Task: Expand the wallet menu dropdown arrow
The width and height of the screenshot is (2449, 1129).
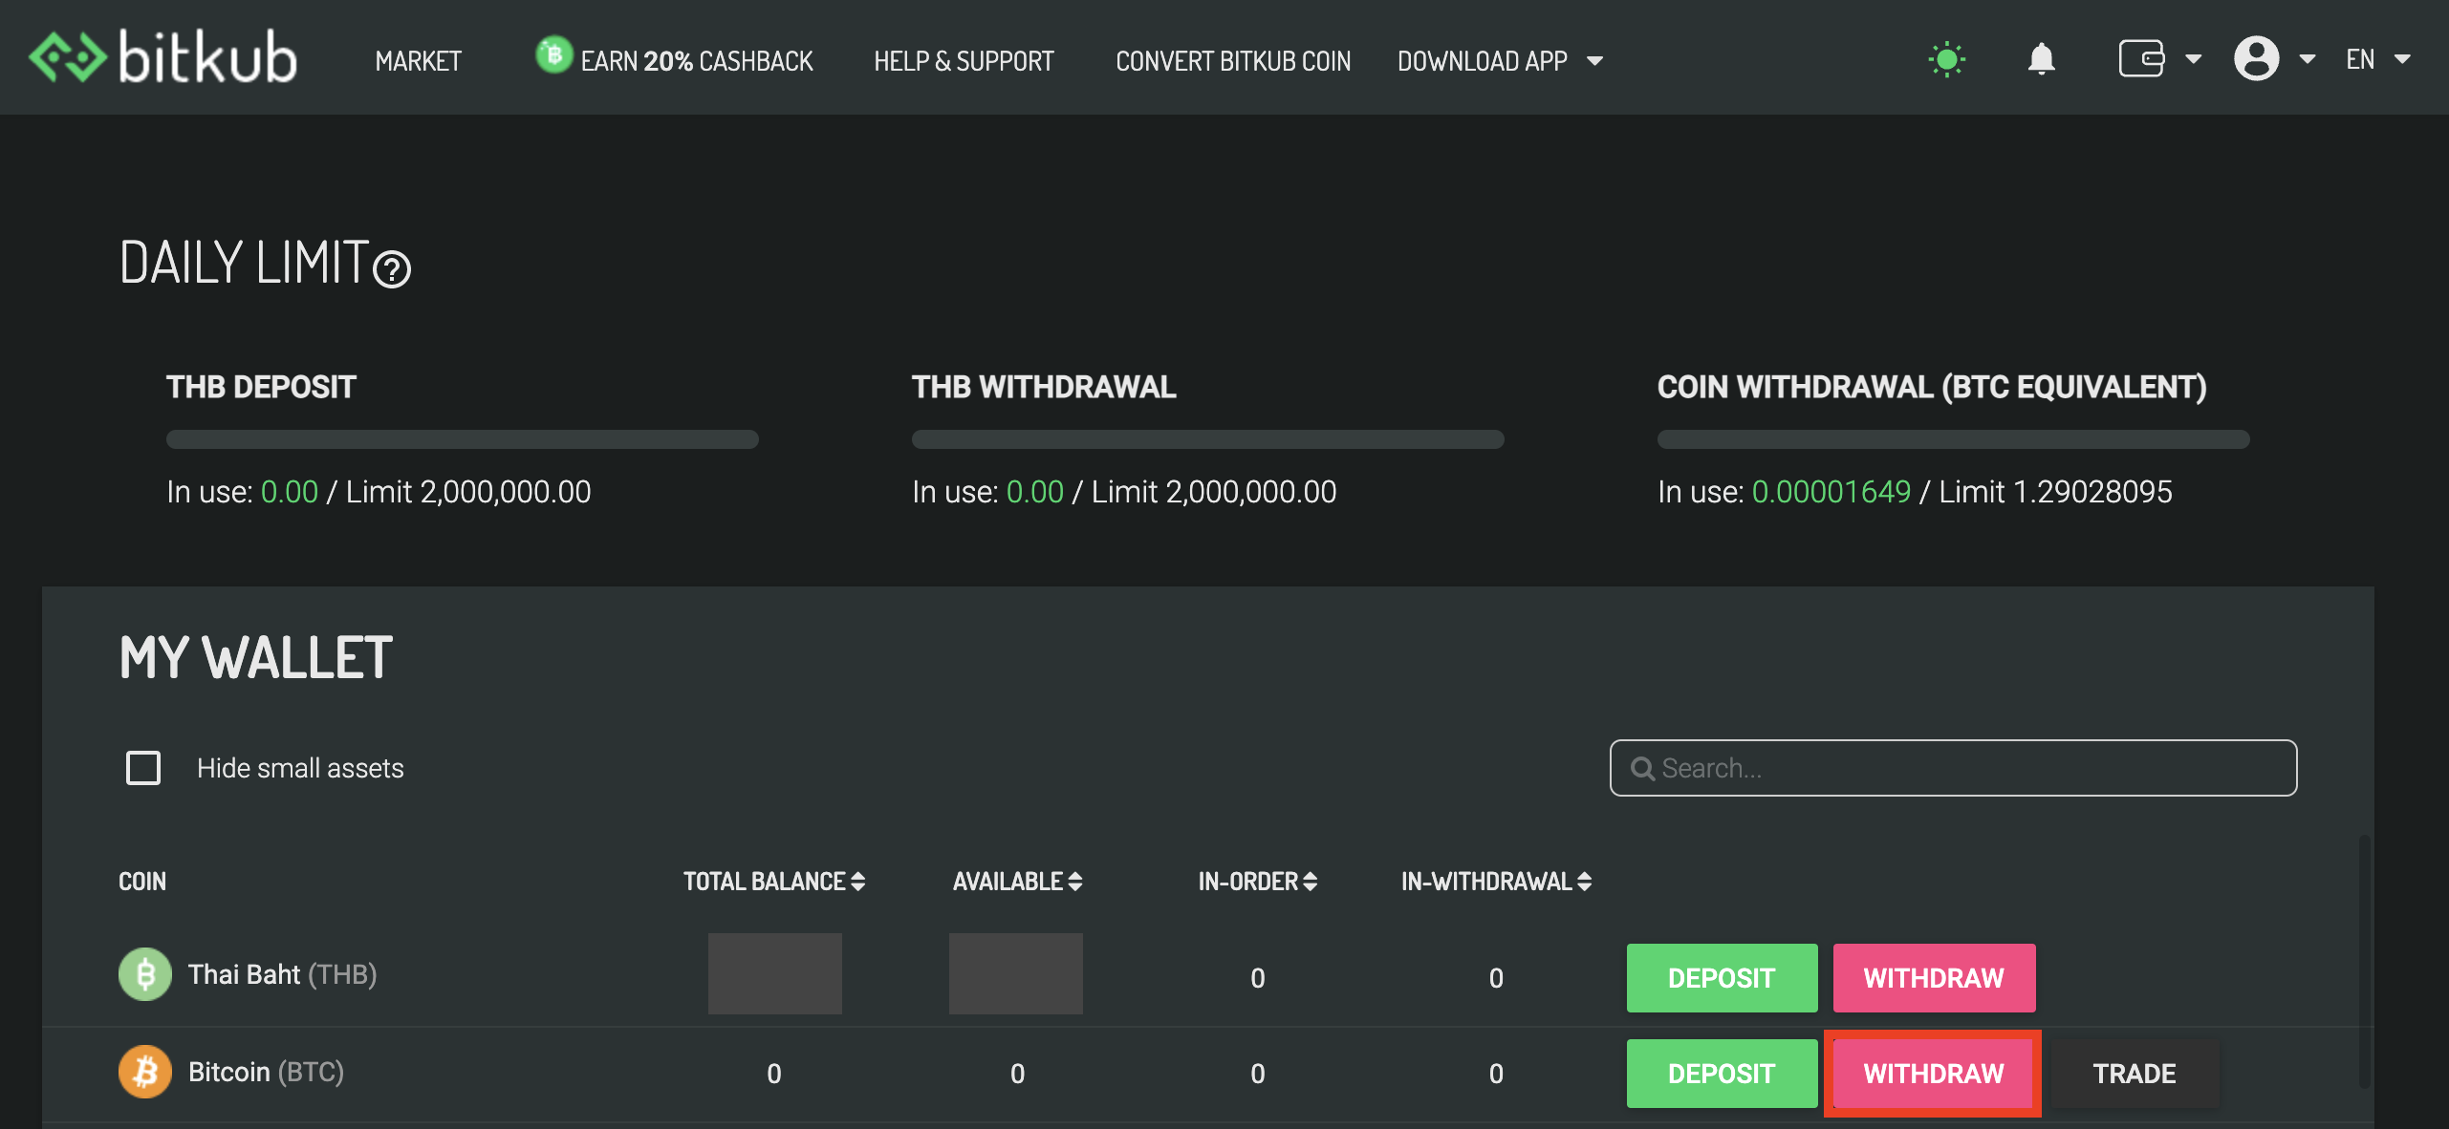Action: click(2194, 60)
